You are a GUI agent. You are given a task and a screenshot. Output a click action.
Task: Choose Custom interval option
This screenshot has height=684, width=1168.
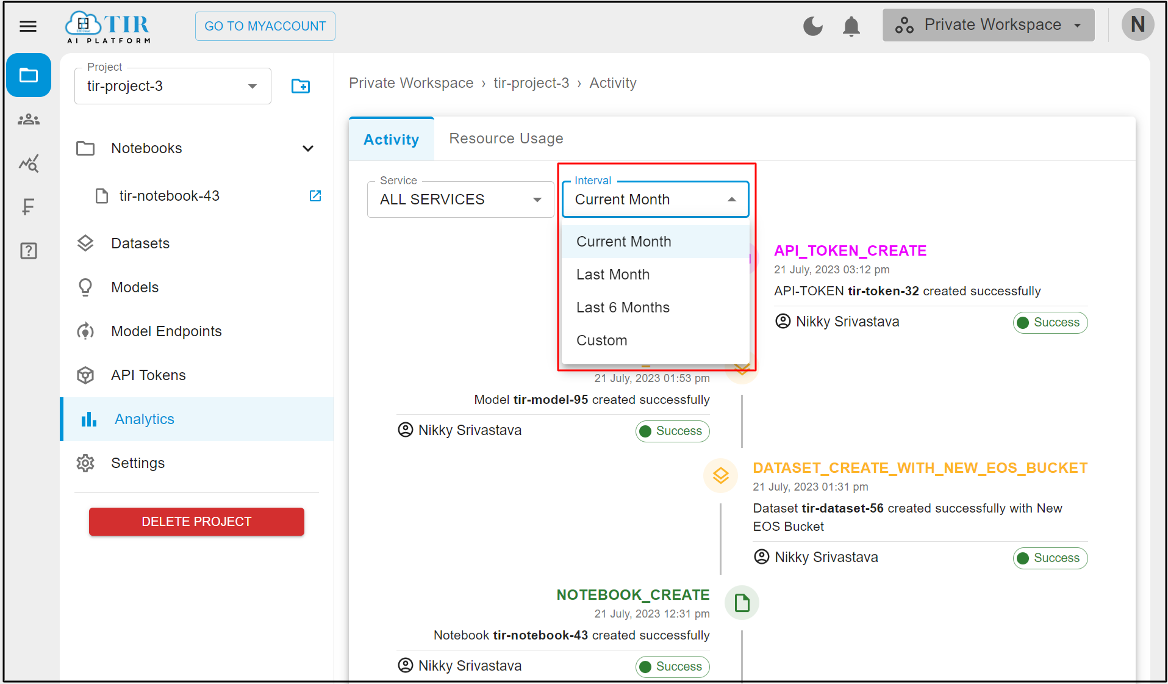pyautogui.click(x=655, y=340)
